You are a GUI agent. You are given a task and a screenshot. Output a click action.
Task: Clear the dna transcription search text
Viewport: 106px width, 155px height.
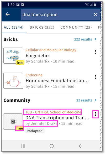(x=95, y=14)
